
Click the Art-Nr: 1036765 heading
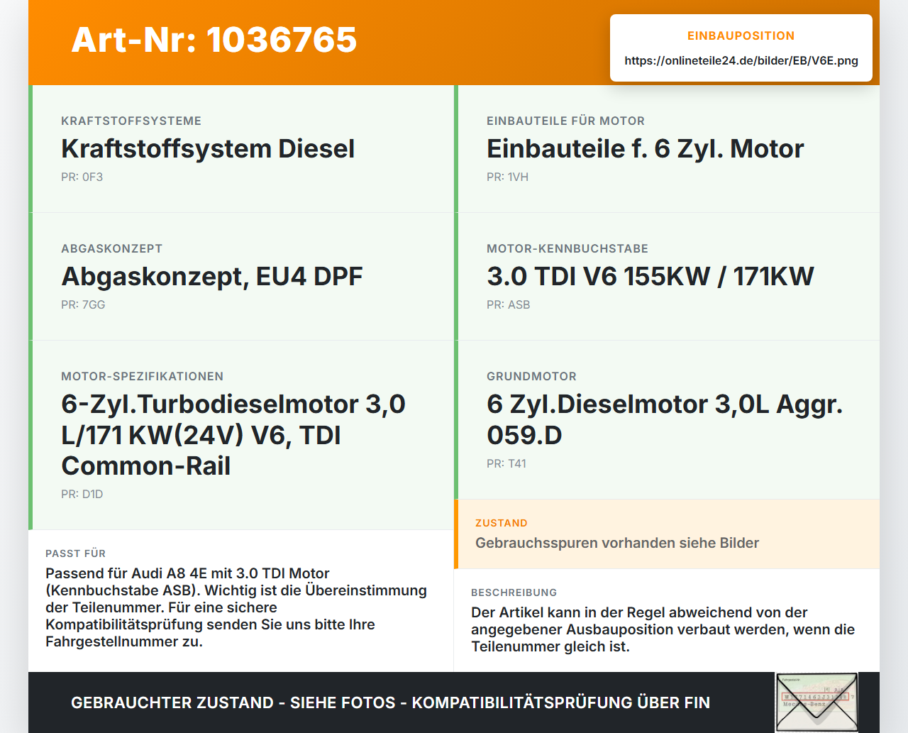214,40
